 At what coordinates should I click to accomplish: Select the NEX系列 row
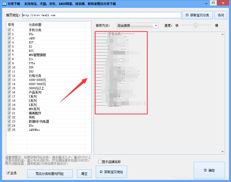tap(49, 109)
